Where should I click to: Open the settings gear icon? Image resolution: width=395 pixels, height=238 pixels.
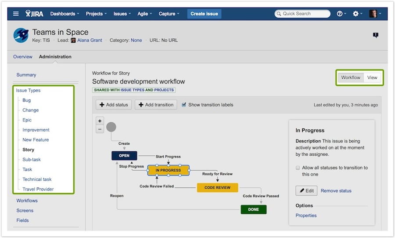(x=357, y=14)
